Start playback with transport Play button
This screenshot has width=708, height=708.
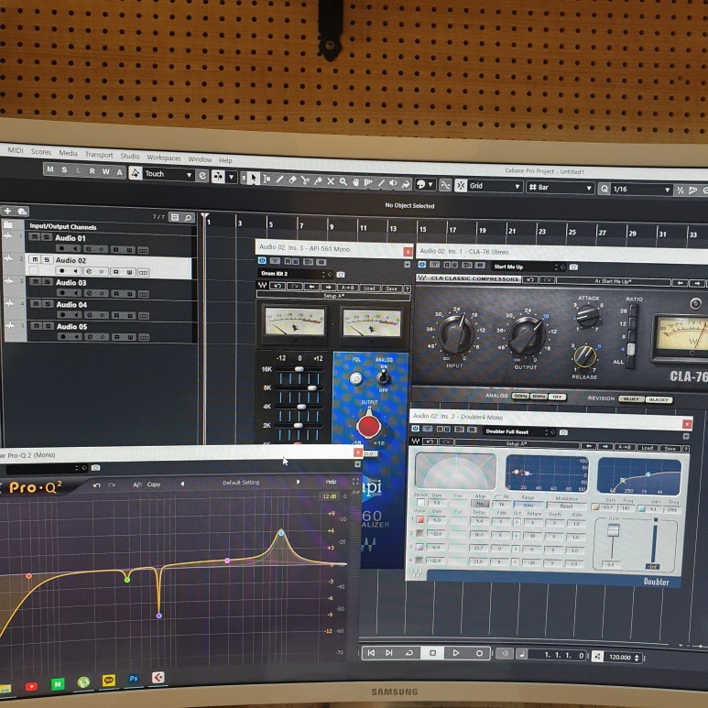[x=455, y=653]
